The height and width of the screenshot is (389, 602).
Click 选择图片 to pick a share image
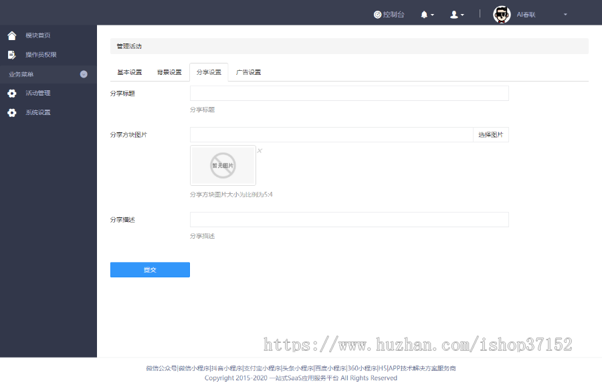point(491,134)
